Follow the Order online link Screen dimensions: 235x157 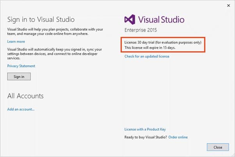pyautogui.click(x=178, y=137)
